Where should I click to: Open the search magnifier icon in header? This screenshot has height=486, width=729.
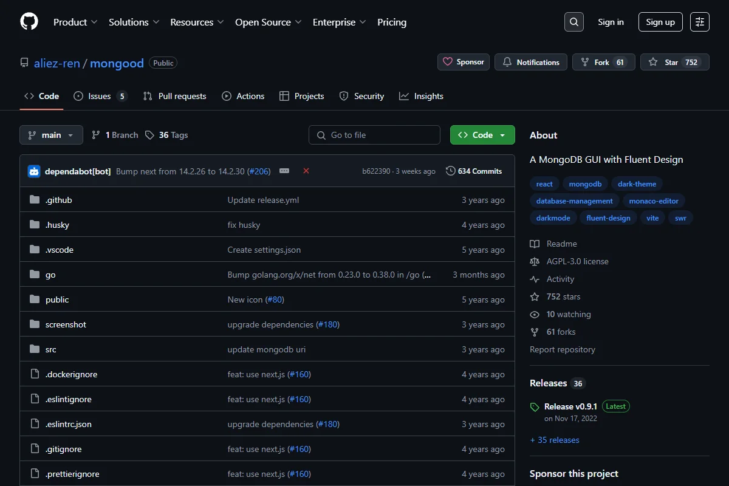(x=573, y=22)
